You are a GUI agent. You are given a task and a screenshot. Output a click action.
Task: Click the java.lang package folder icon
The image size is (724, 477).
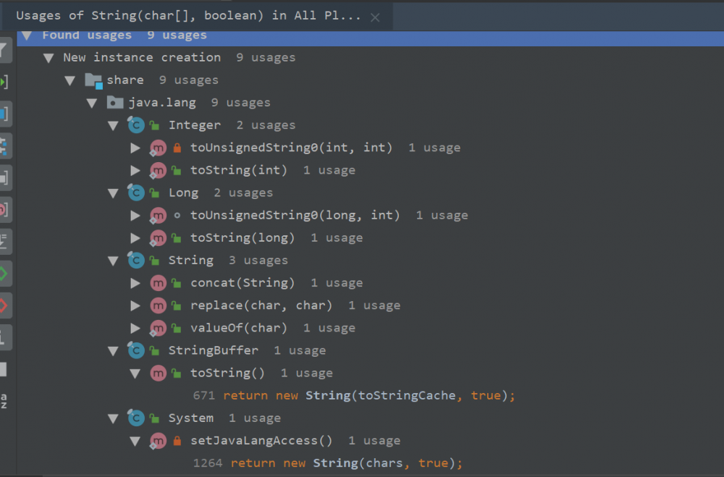pos(115,102)
